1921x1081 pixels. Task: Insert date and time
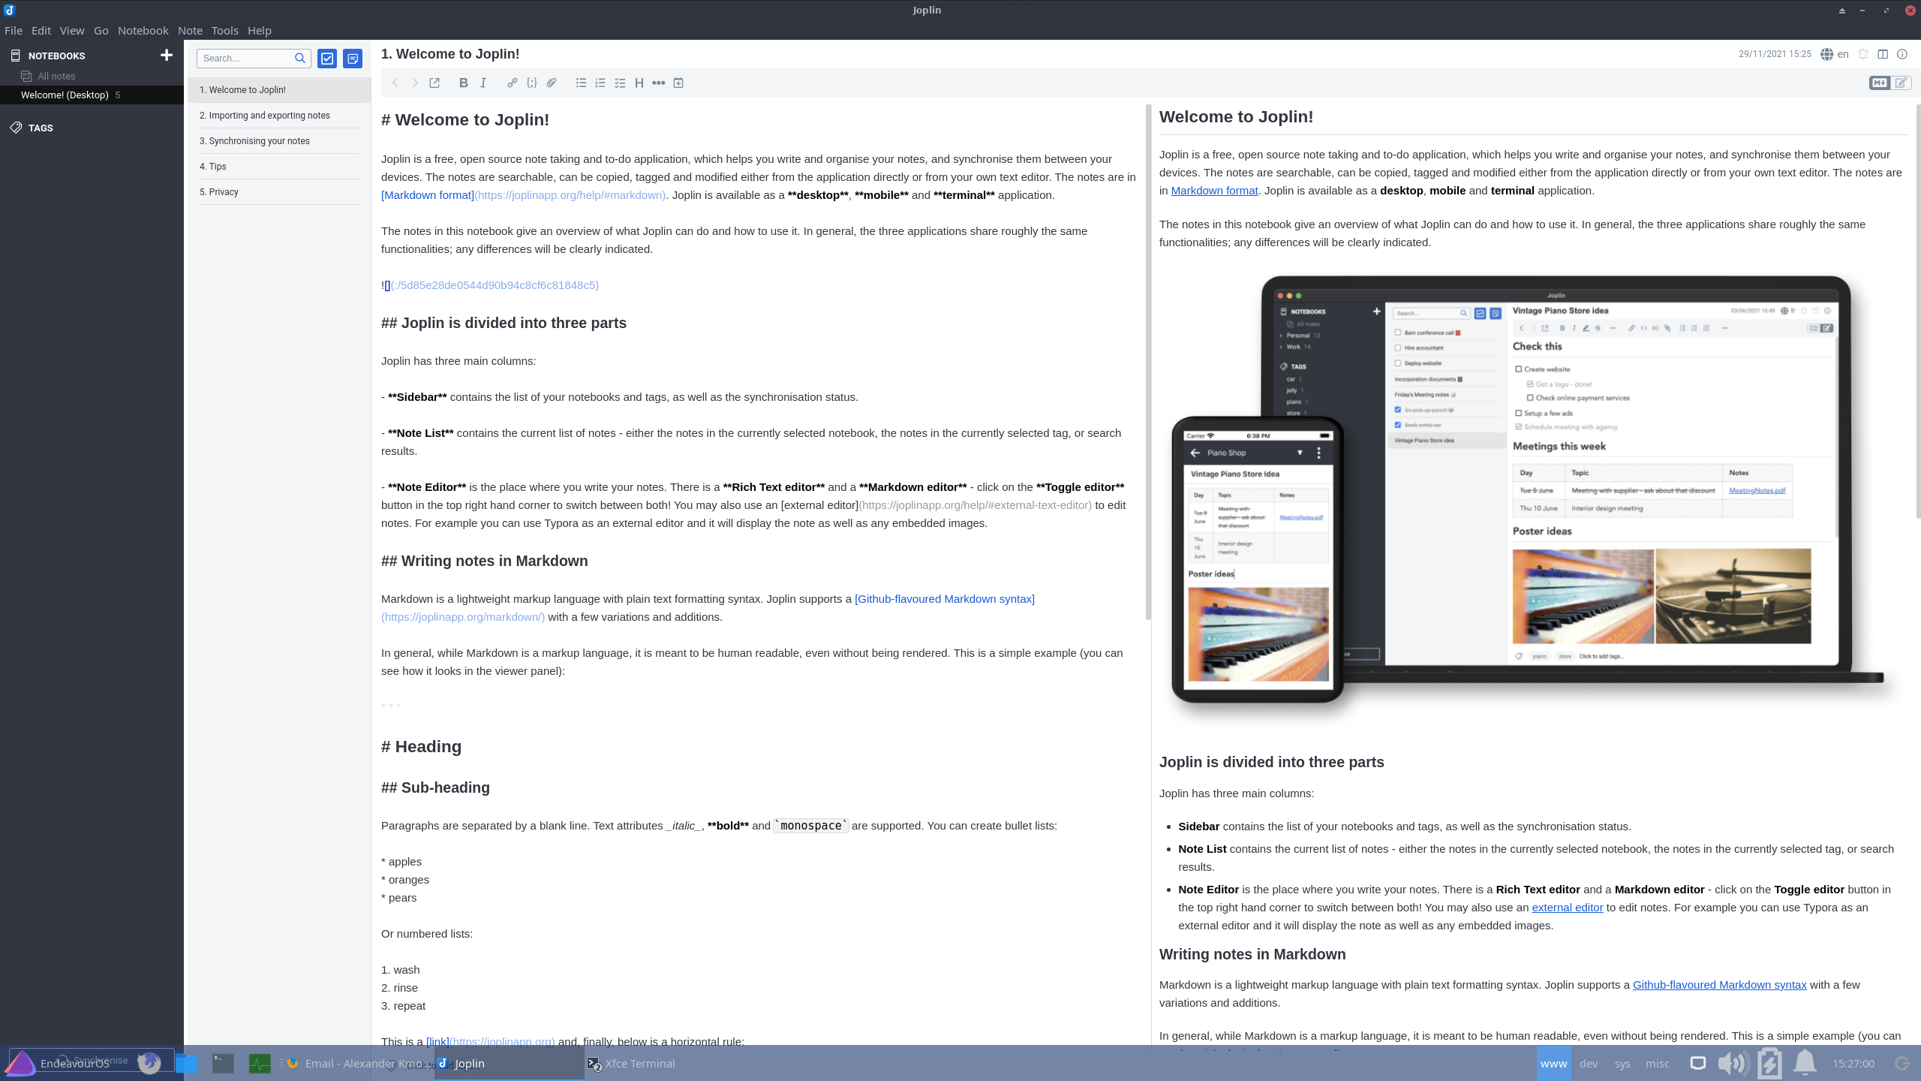point(678,83)
